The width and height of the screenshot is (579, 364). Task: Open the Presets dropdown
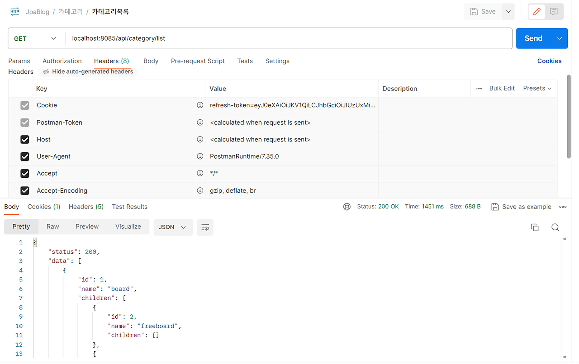pos(537,88)
